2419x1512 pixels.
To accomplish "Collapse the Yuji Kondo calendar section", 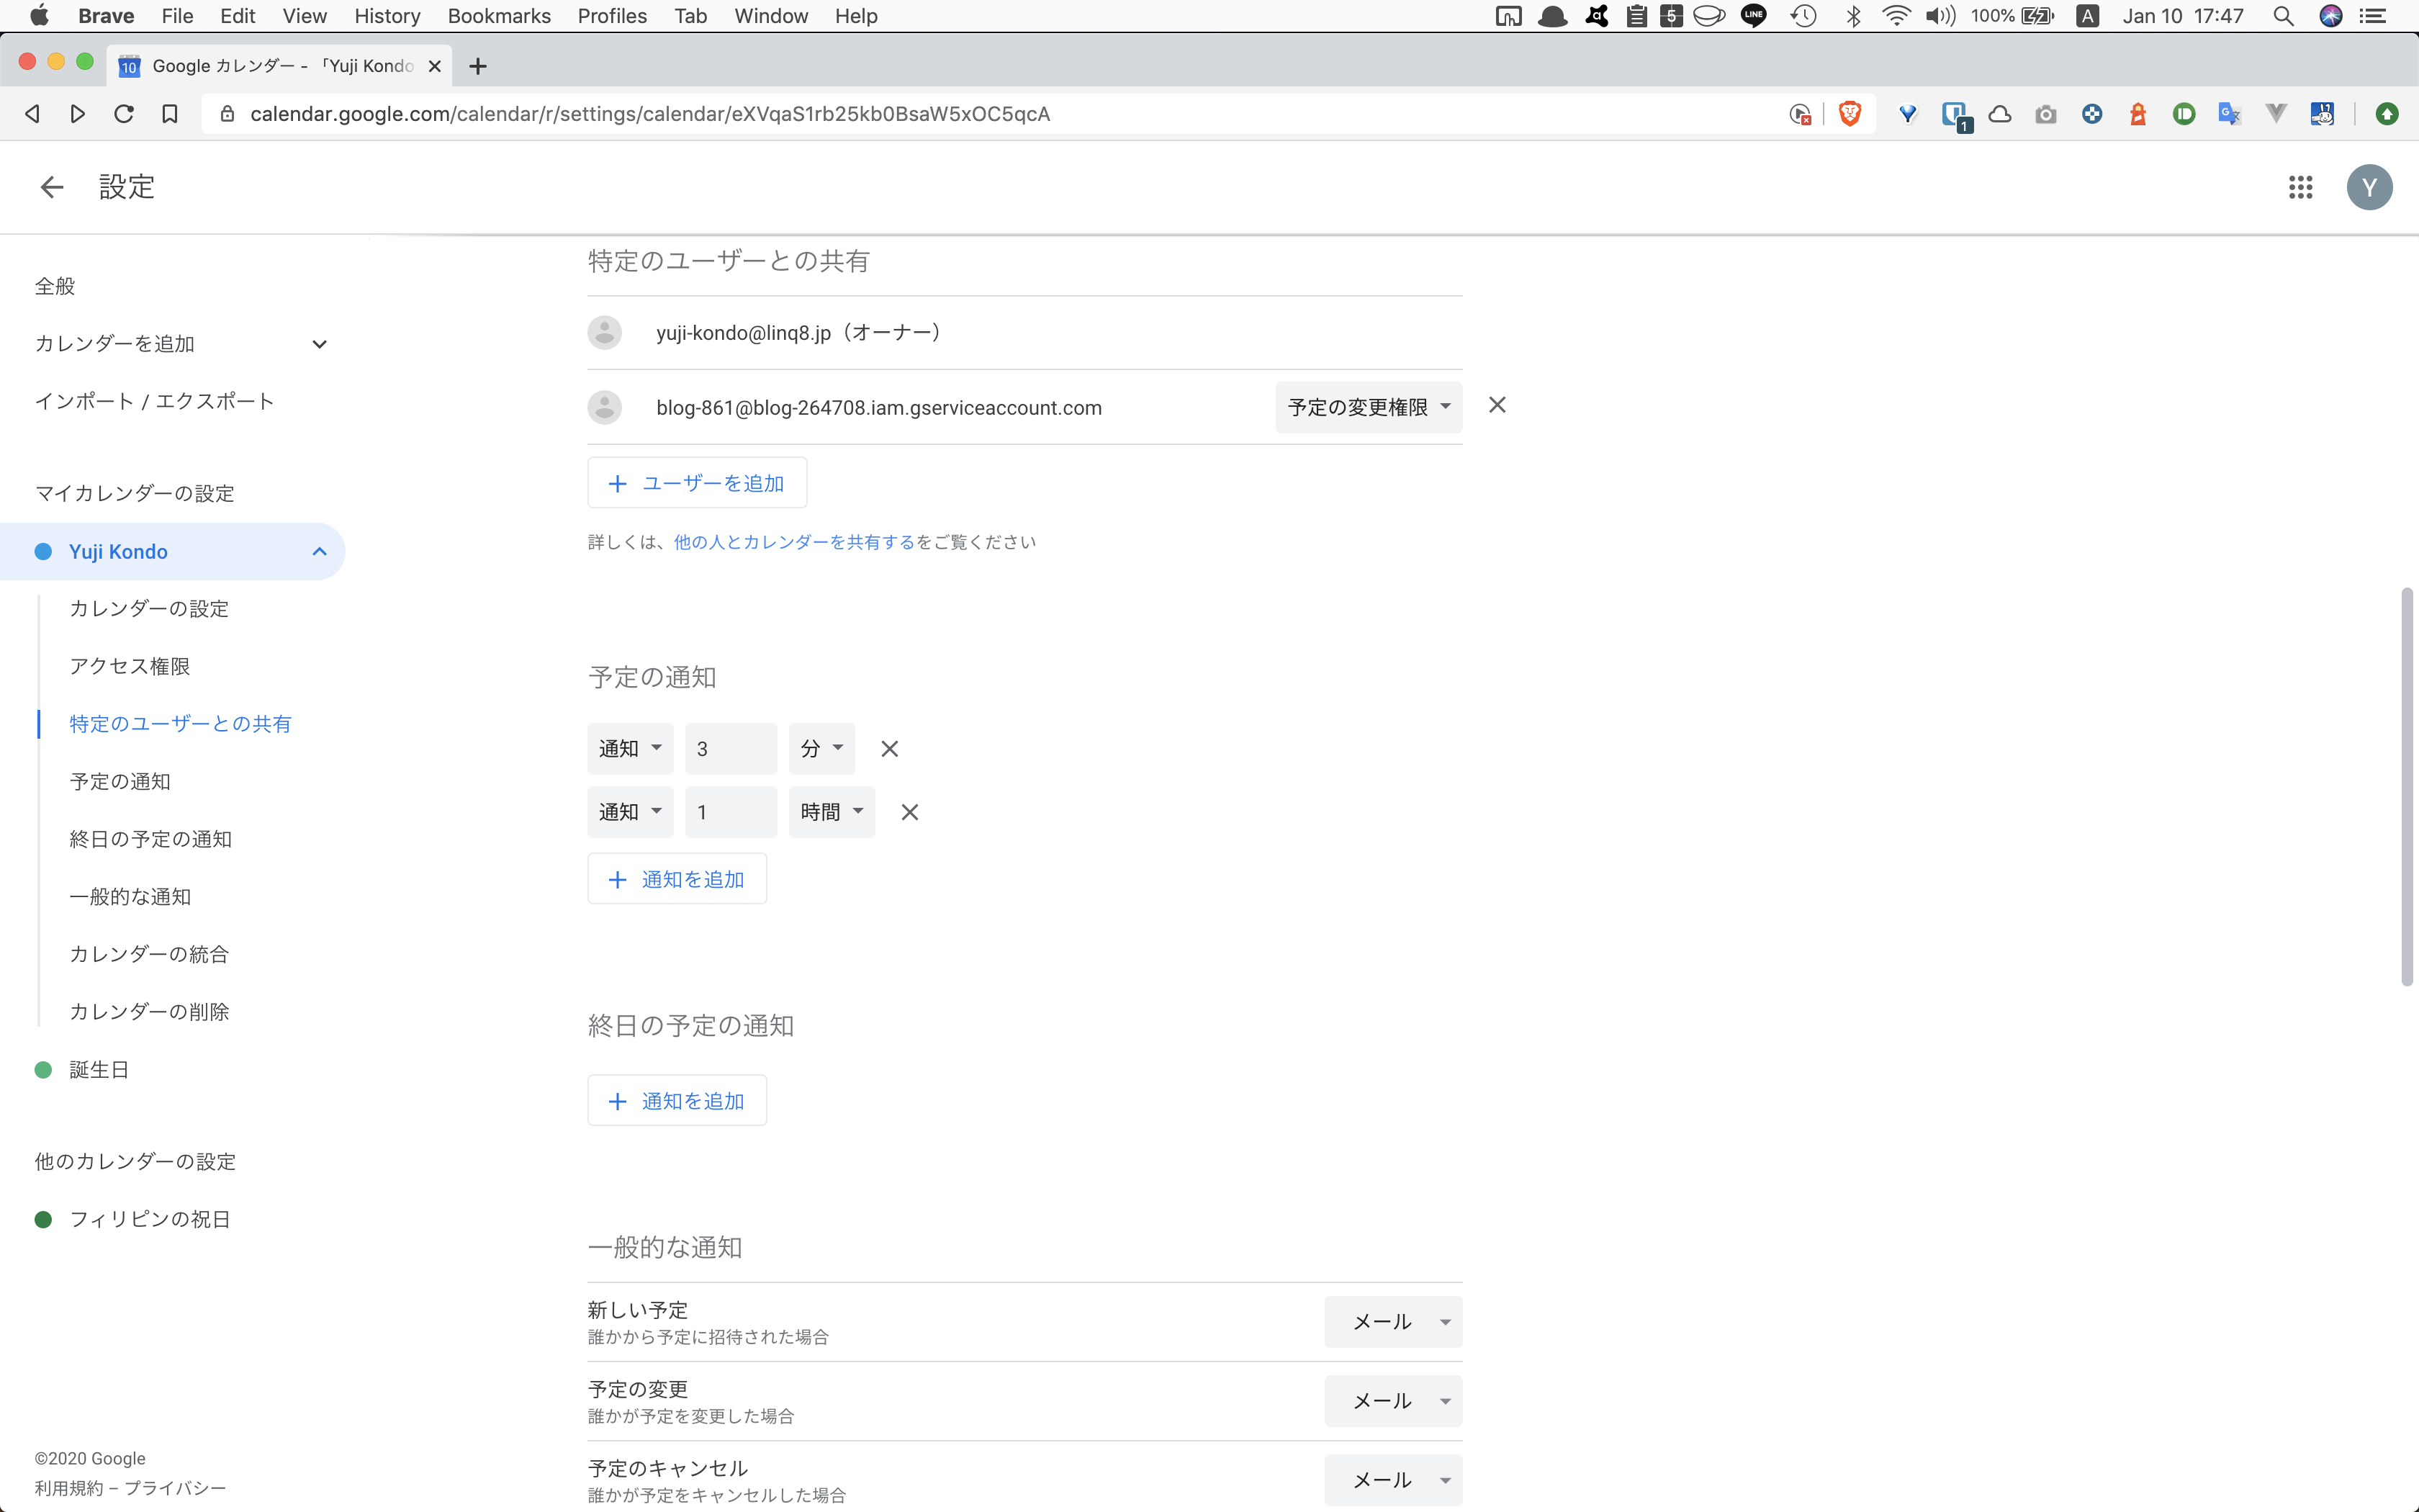I will [319, 551].
